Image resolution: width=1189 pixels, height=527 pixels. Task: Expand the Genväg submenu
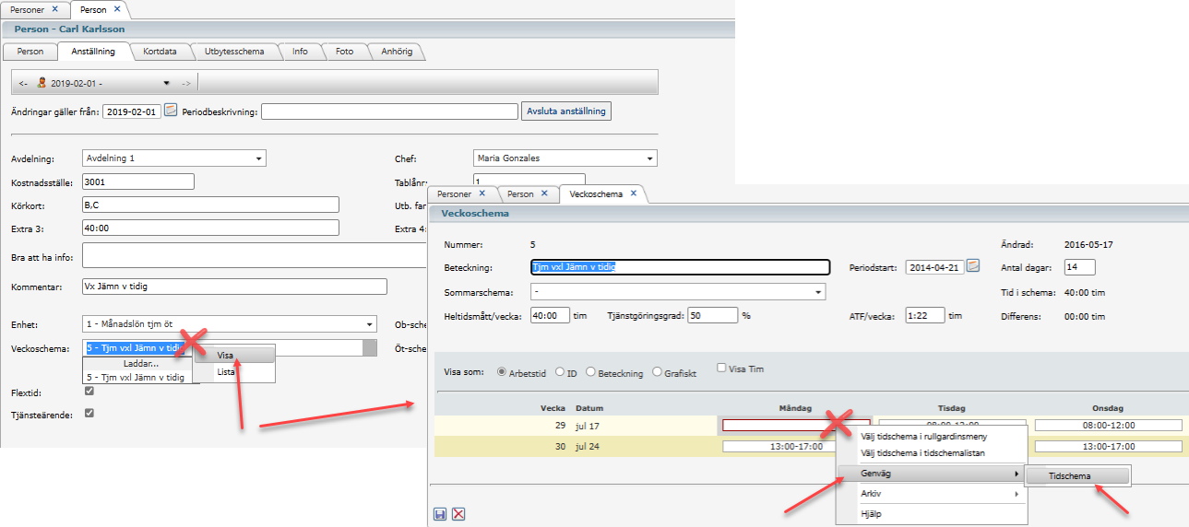click(x=932, y=474)
